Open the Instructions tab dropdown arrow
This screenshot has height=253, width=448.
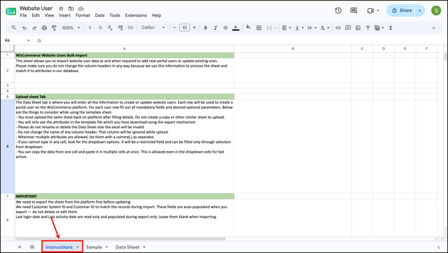click(x=78, y=247)
